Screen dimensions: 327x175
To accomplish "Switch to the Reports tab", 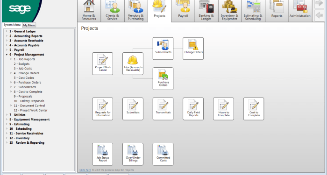I will click(x=277, y=11).
